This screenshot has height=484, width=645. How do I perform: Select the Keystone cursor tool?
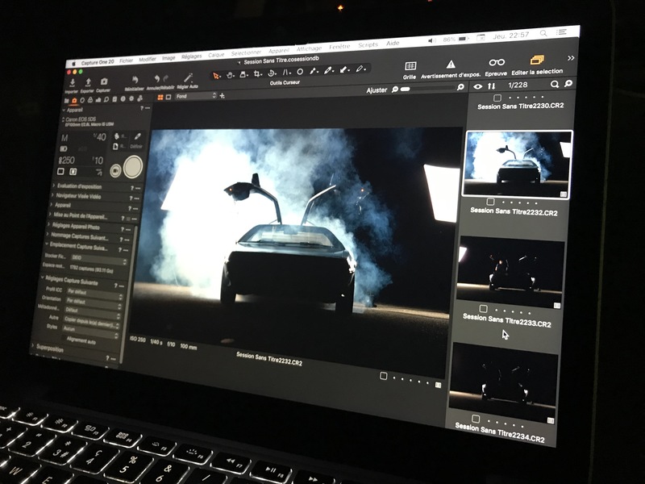286,73
